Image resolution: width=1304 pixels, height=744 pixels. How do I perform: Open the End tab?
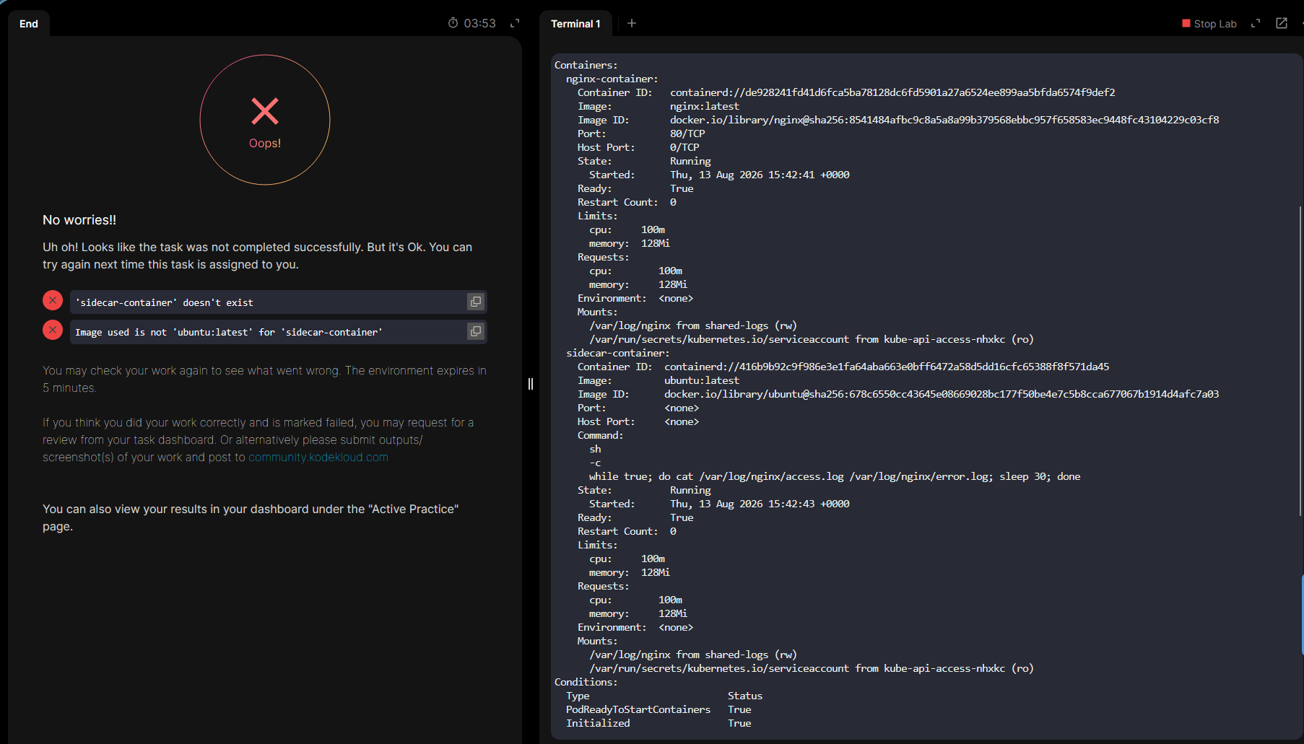coord(29,24)
